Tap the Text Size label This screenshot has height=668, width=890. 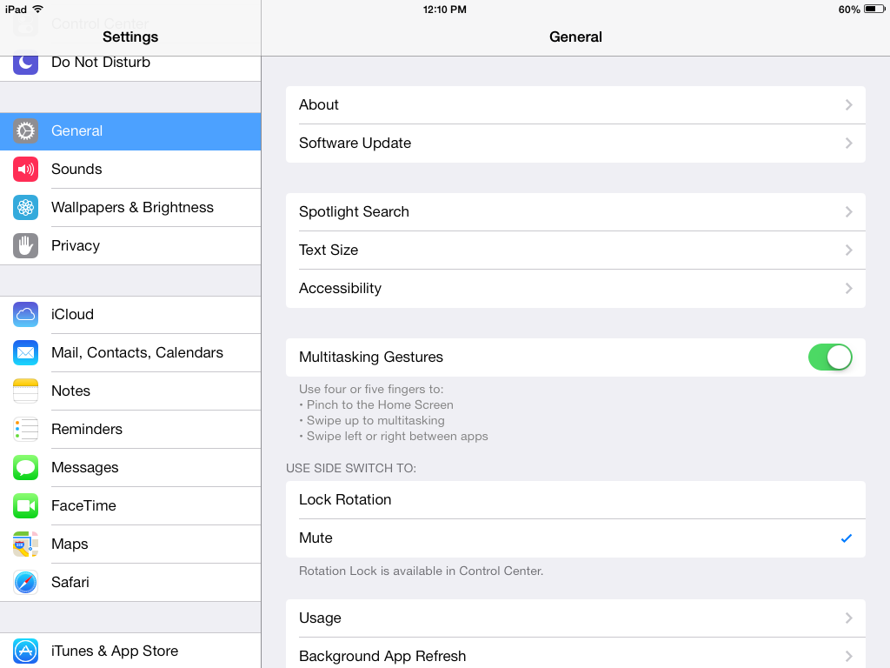(328, 250)
